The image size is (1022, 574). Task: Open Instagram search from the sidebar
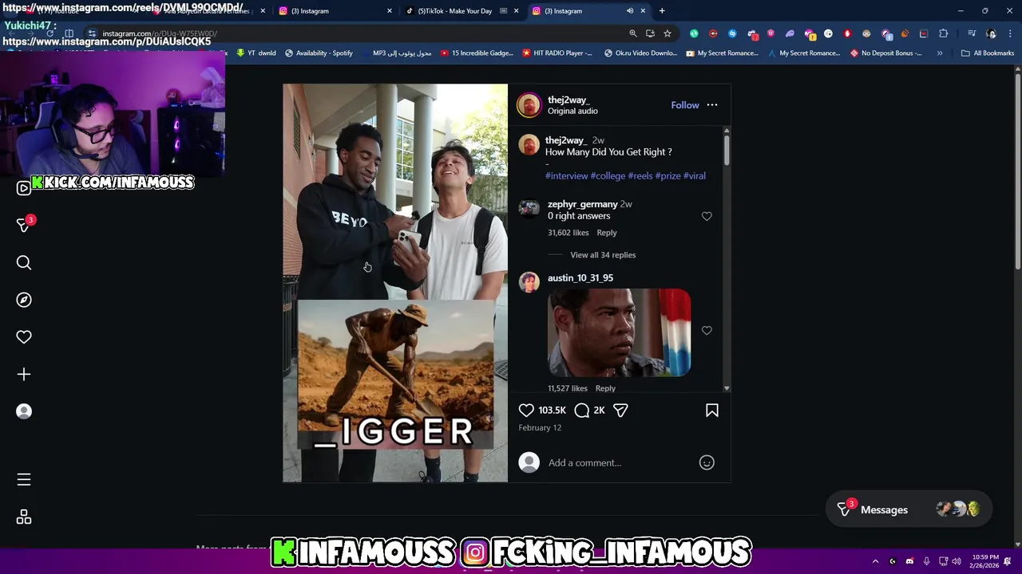pyautogui.click(x=24, y=262)
